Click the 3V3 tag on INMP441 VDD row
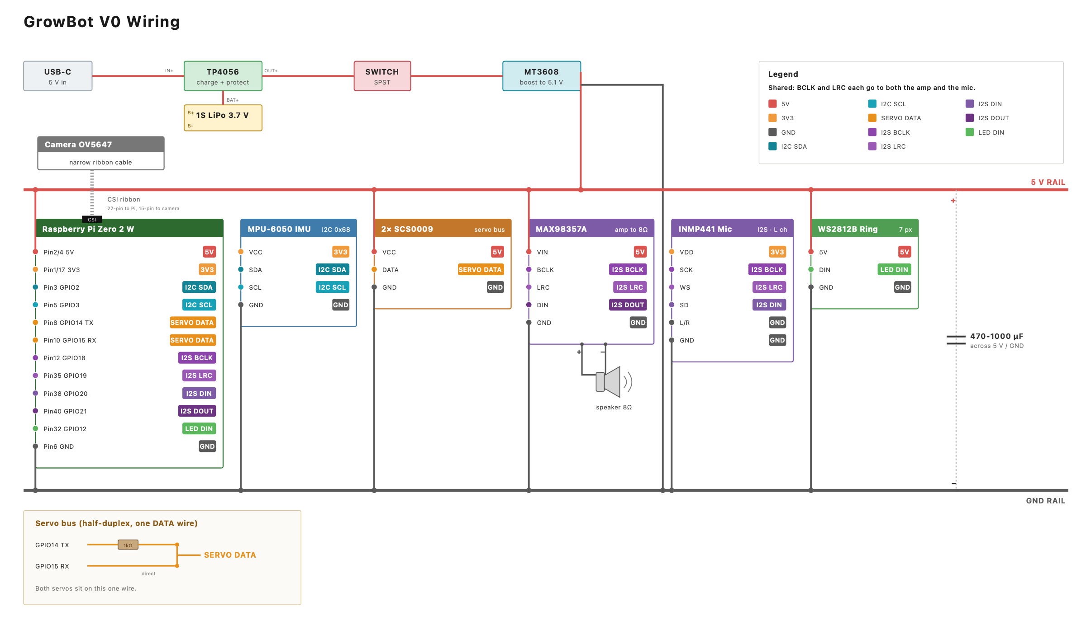The width and height of the screenshot is (1086, 620). [x=777, y=252]
